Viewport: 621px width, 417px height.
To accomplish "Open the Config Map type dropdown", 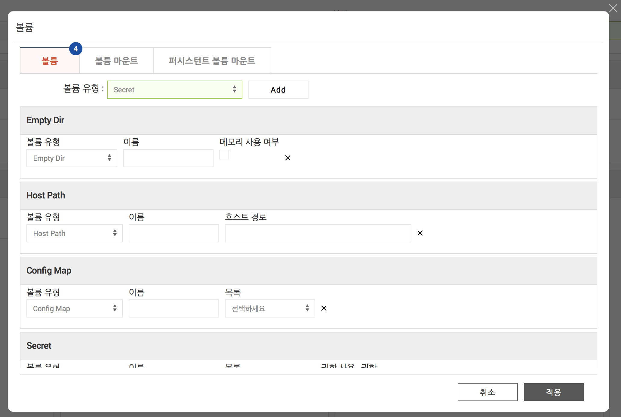I will [74, 308].
